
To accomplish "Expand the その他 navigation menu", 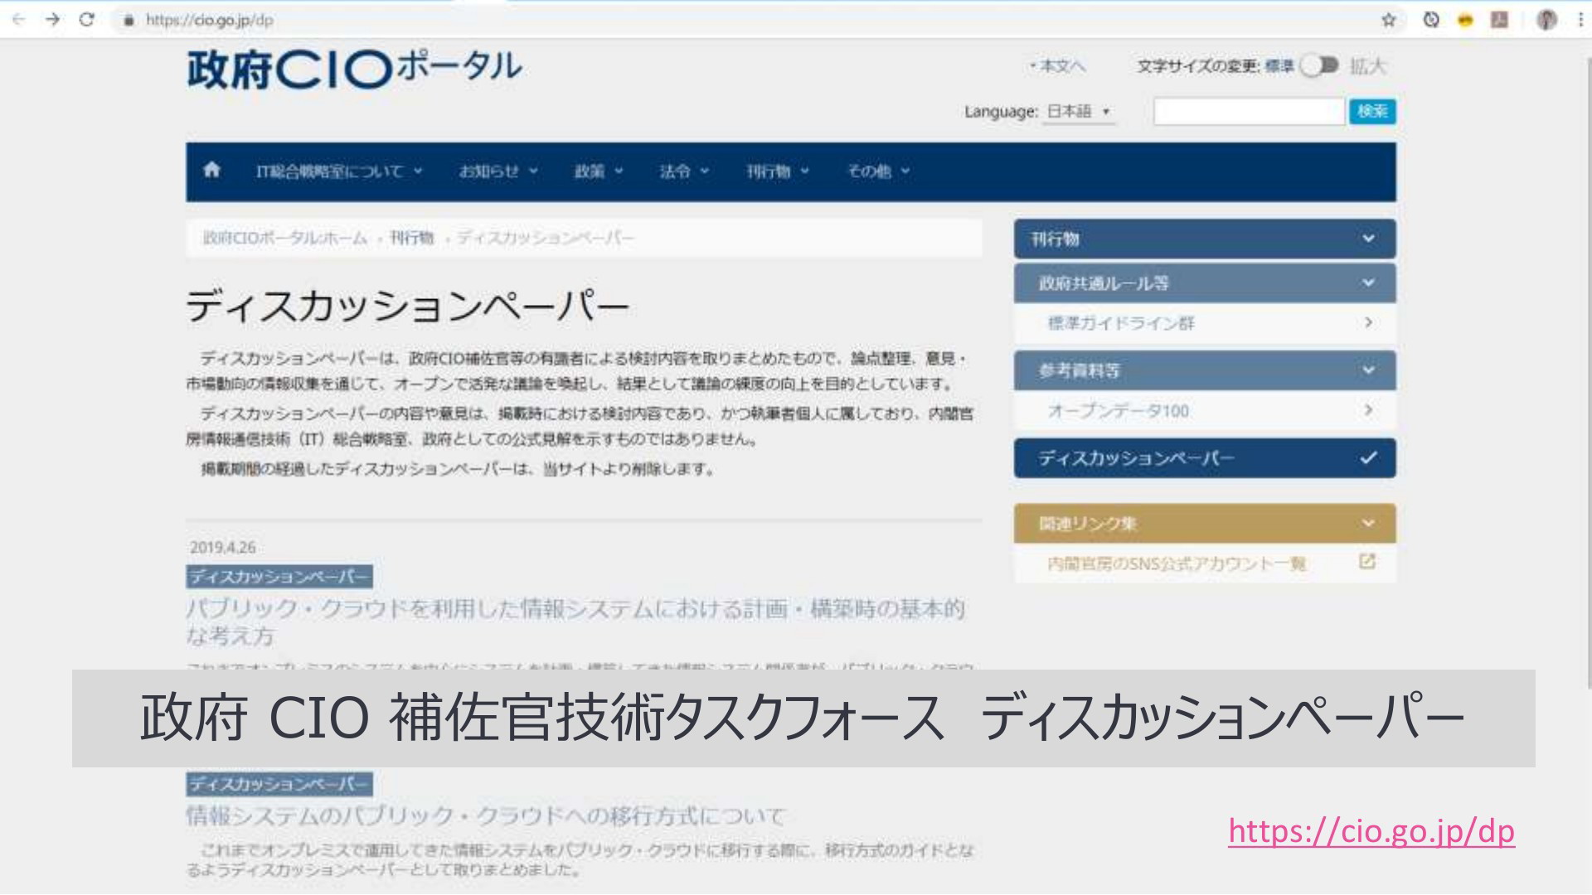I will [x=878, y=172].
